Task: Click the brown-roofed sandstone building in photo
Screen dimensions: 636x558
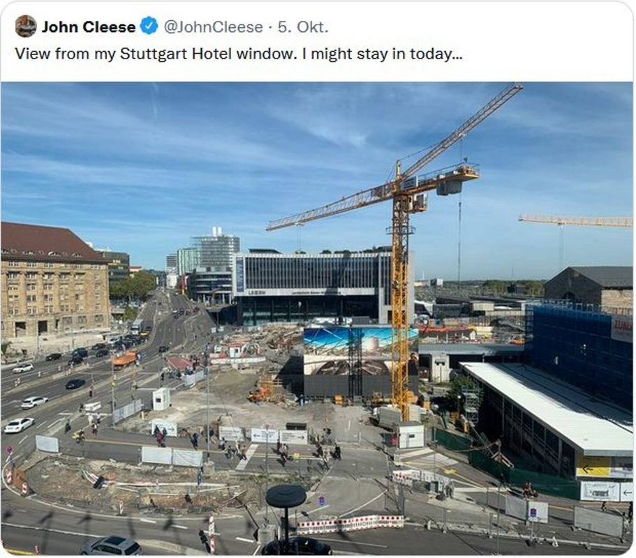Action: (54, 280)
